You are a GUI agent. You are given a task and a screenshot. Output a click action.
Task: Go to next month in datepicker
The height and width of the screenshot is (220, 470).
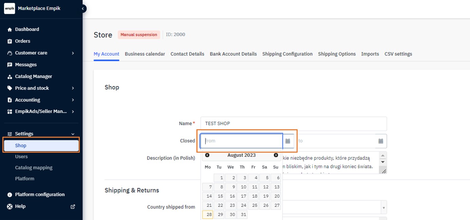(276, 155)
